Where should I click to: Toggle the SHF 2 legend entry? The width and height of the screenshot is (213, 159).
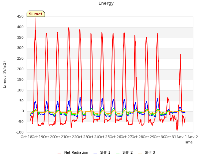[124, 152]
